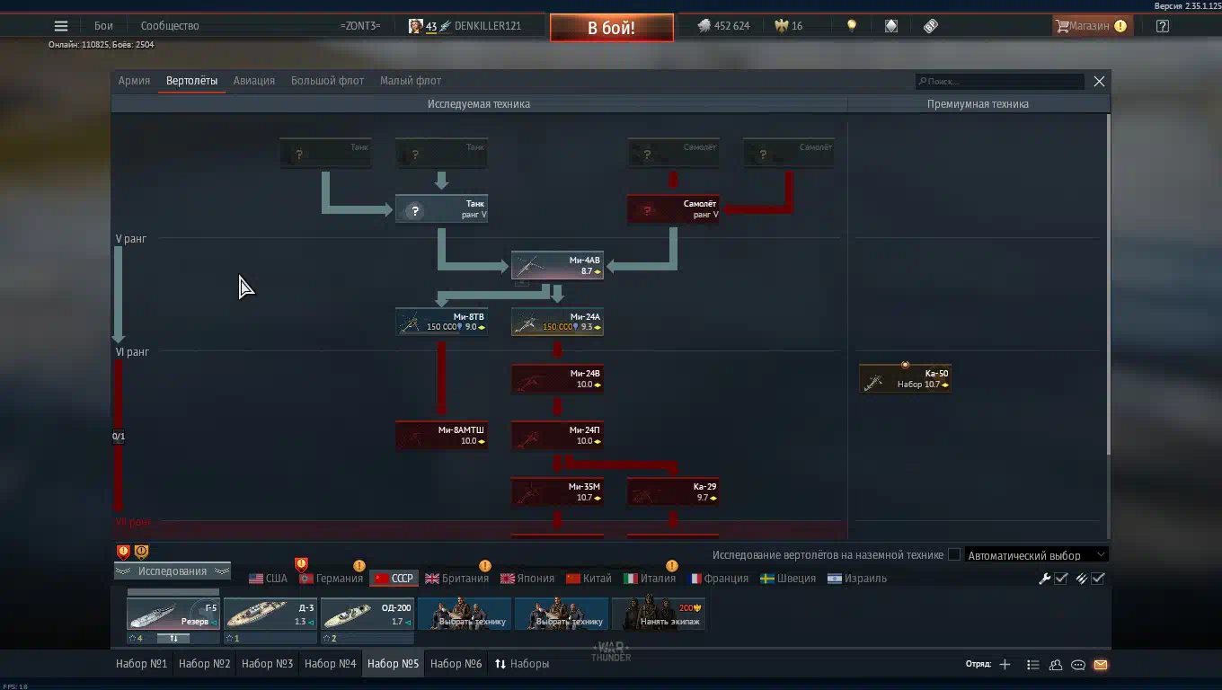Add squad member with plus icon
Viewport: 1222px width, 690px height.
click(1005, 665)
